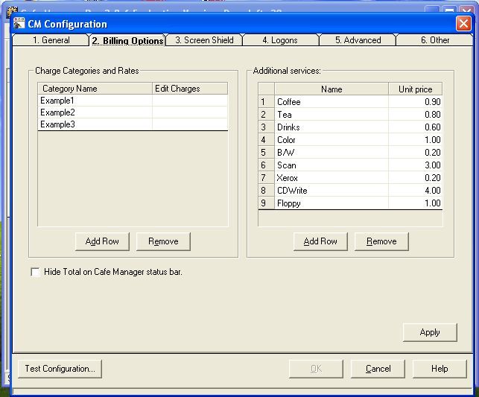This screenshot has height=397, width=479.
Task: Click Scan unit price 3.00
Action: tap(415, 165)
